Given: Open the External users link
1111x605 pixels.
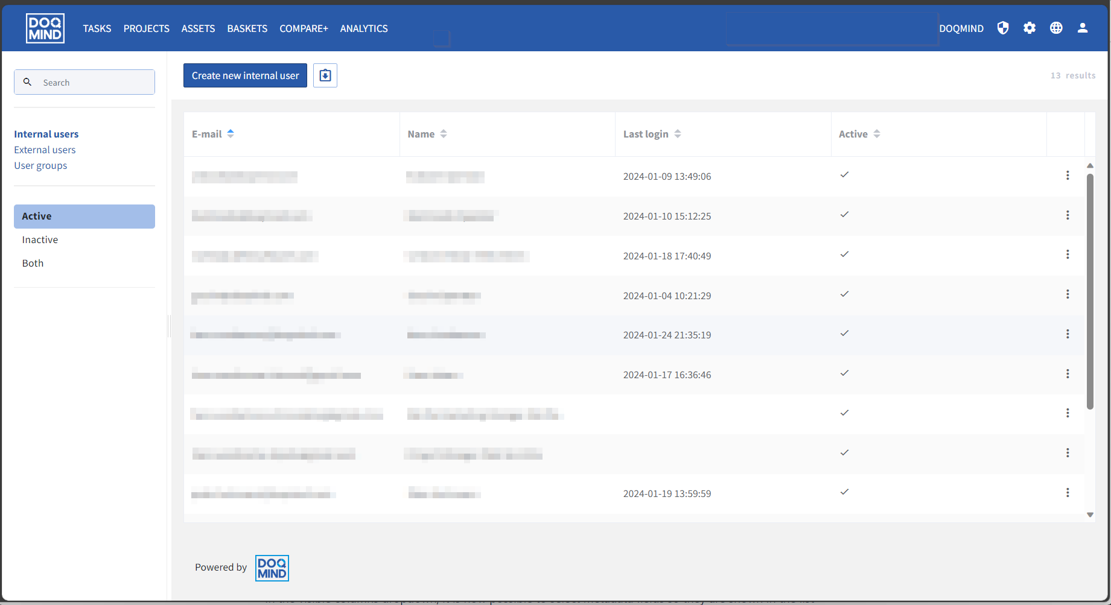Looking at the screenshot, I should coord(45,150).
